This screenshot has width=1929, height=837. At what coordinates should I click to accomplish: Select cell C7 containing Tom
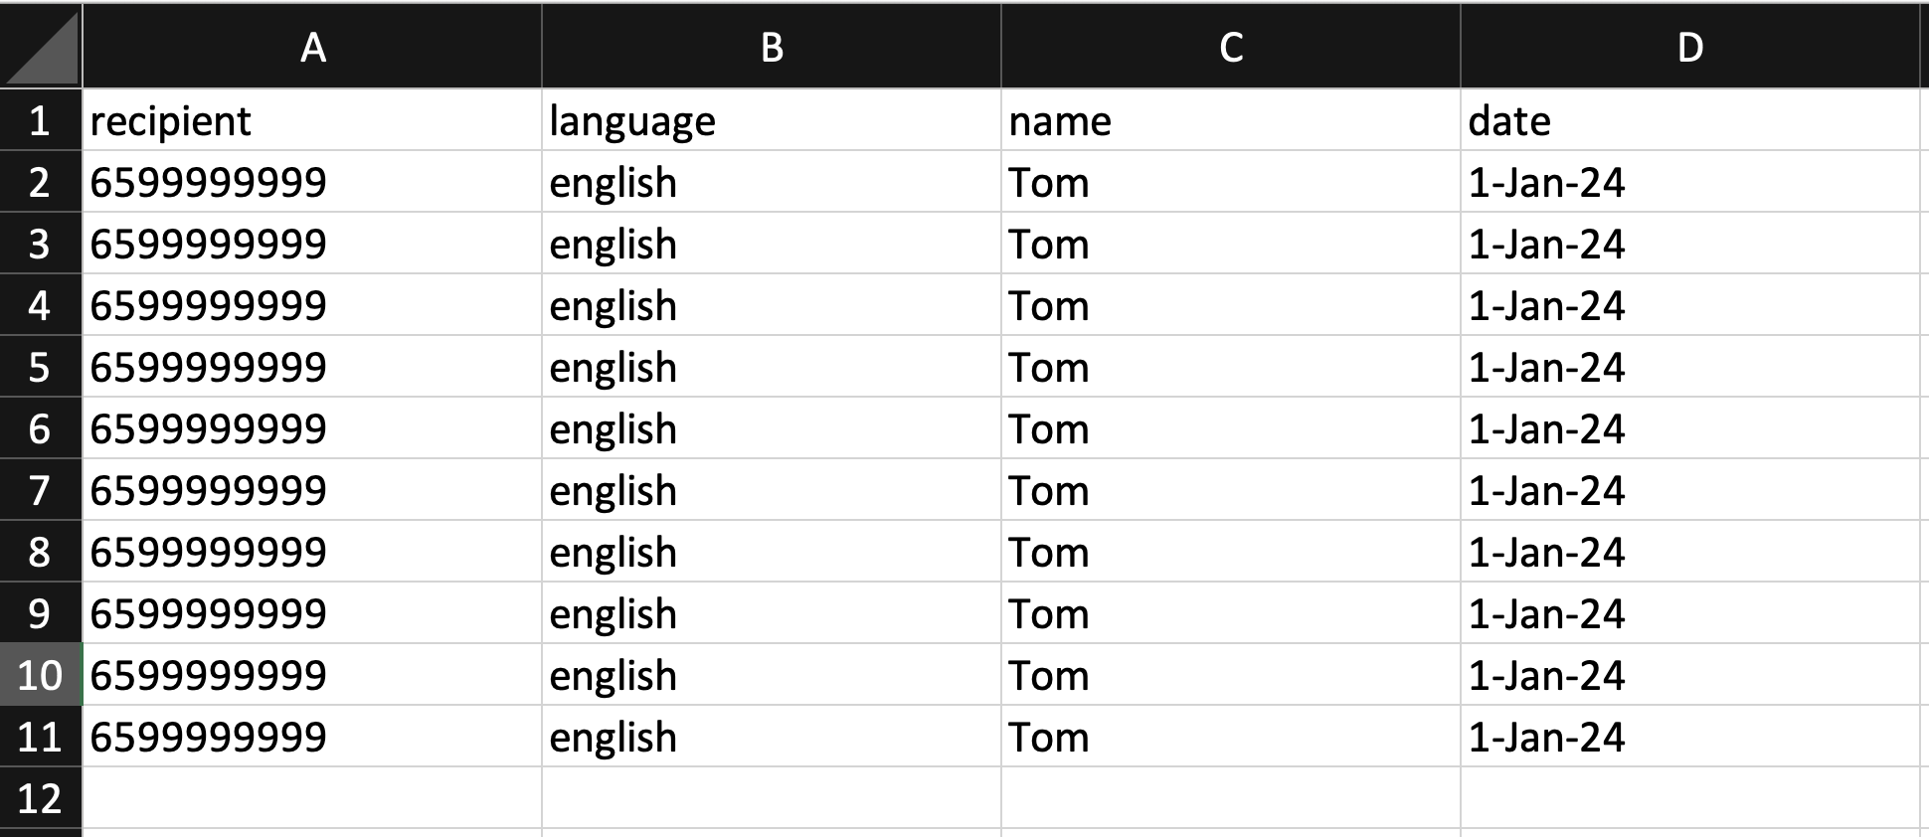(1231, 491)
